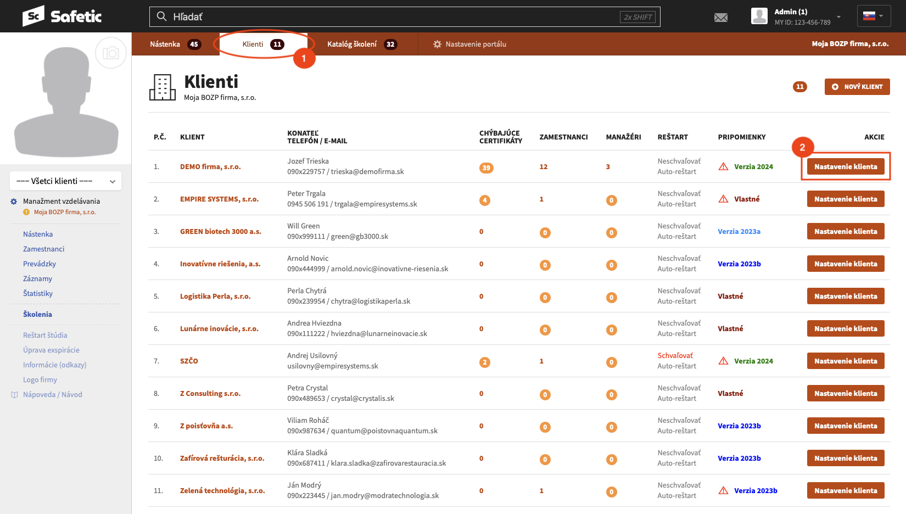Screen dimensions: 906x514
Task: Open the envelope messages icon
Action: click(721, 18)
